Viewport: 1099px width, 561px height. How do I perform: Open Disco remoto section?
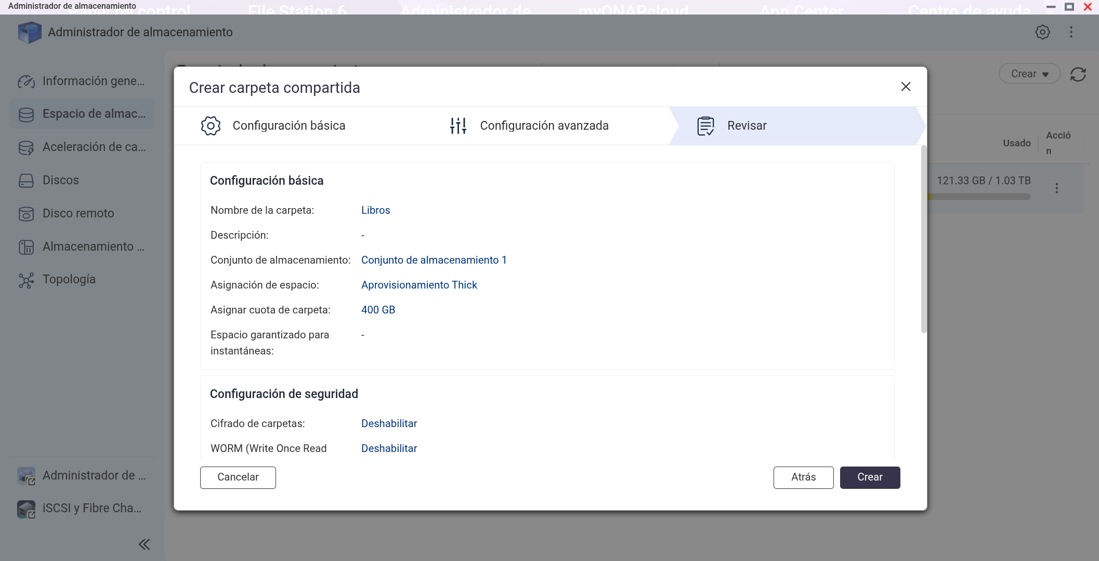[78, 213]
